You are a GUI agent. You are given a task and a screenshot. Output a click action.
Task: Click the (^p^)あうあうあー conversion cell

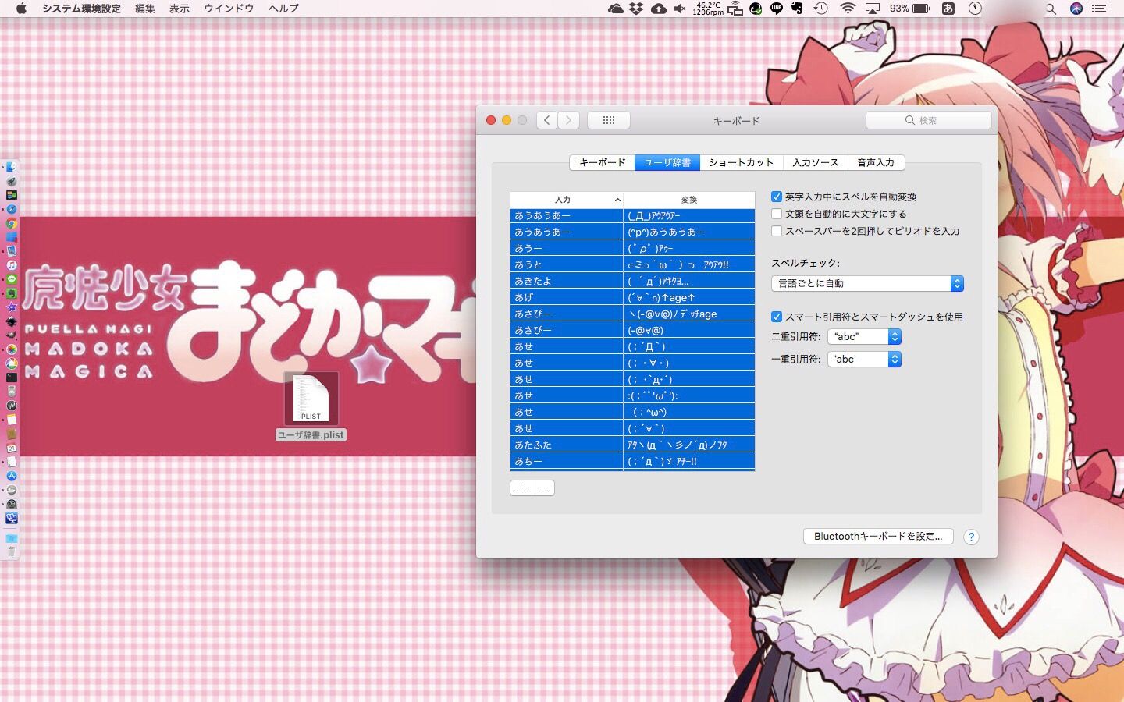(x=689, y=232)
